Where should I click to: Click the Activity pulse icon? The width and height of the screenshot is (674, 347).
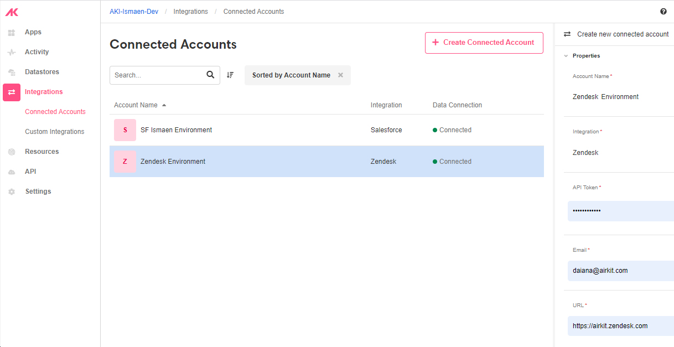coord(12,53)
